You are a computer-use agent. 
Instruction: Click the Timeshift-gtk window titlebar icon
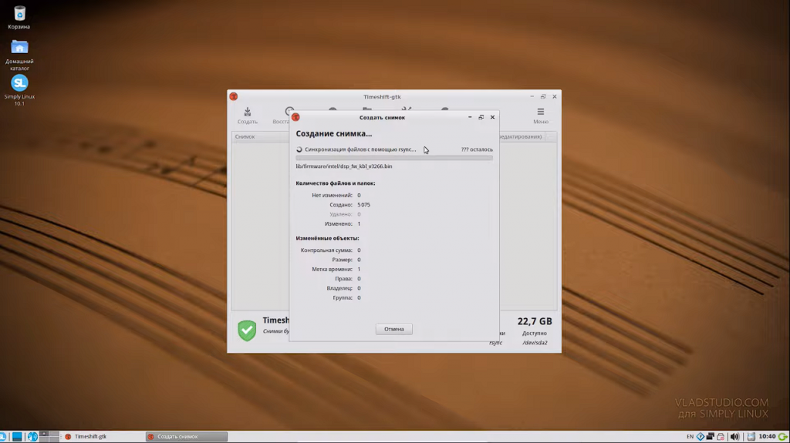(x=233, y=96)
